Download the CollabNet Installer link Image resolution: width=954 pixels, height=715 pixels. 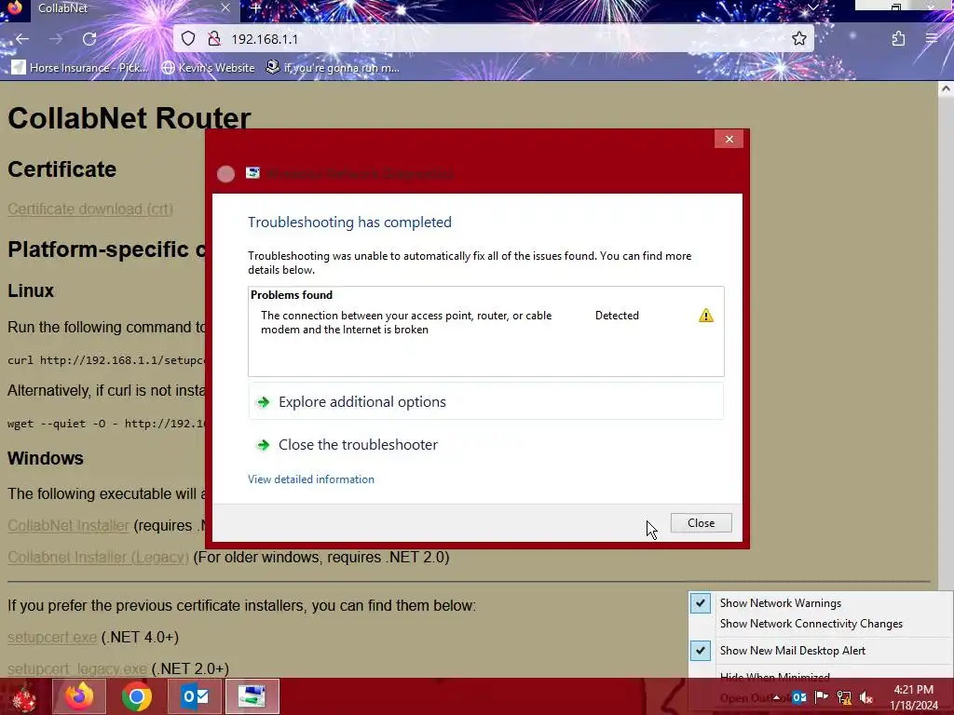[x=68, y=525]
